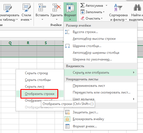Click the Insert cells icon
Image resolution: width=143 pixels, height=133 pixels.
click(42, 8)
